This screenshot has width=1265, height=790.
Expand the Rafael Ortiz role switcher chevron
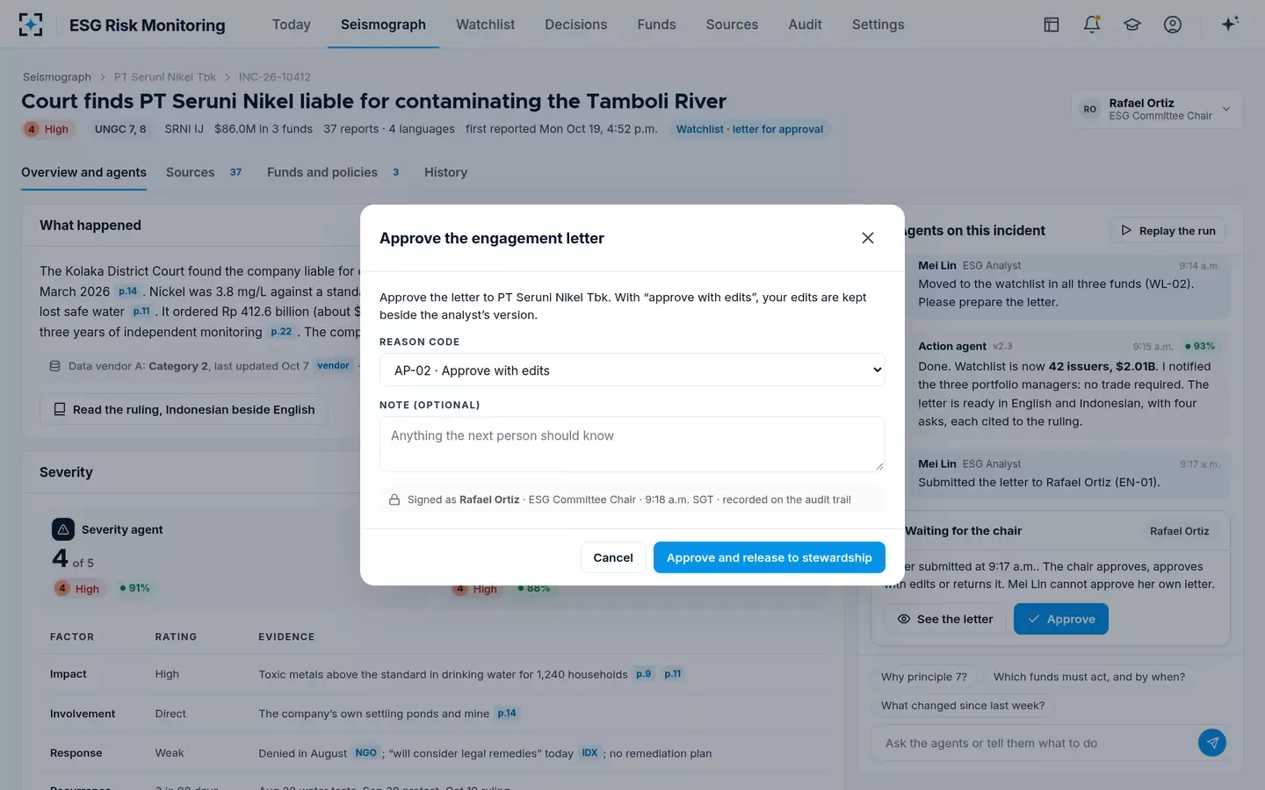point(1226,110)
